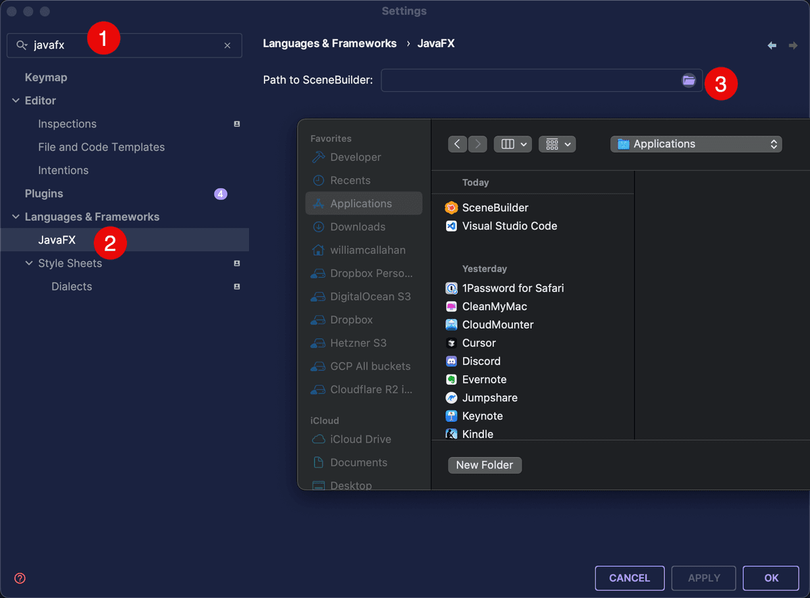Click the Path to SceneBuilder input field
This screenshot has height=598, width=810.
[533, 80]
